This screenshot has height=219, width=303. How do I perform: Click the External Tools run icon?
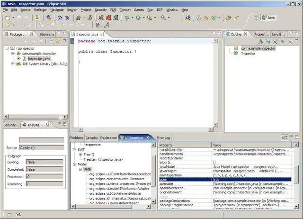149,18
